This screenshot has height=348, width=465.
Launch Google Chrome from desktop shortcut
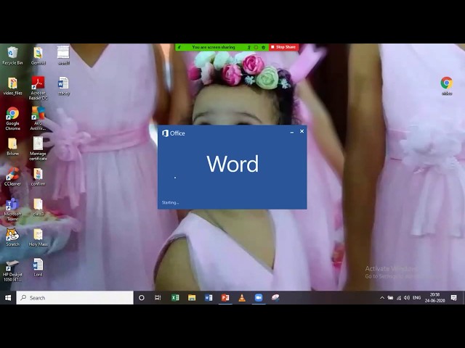[12, 118]
